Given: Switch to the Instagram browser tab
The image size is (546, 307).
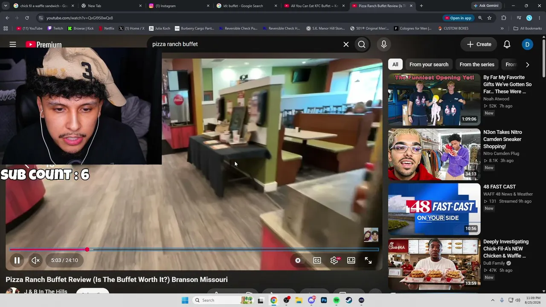Looking at the screenshot, I should pyautogui.click(x=179, y=6).
